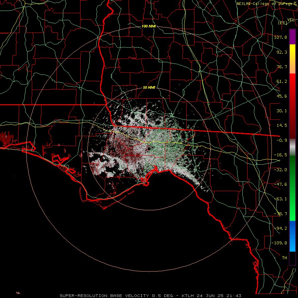298x298 pixels.
Task: Click the gray segment of the color bar
Action: pos(292,147)
